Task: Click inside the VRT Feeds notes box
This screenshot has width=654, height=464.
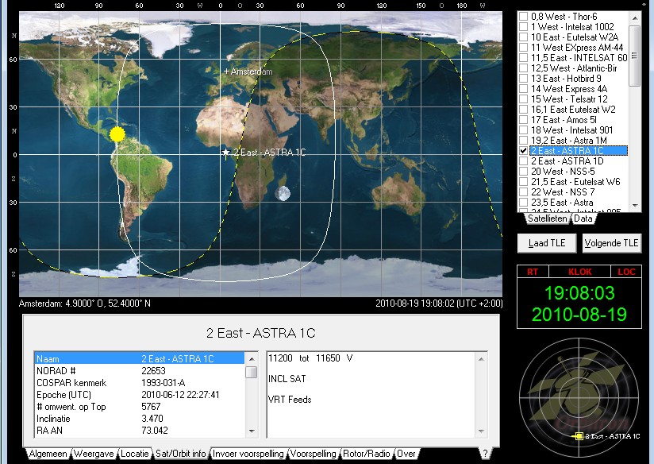Action: (371, 395)
